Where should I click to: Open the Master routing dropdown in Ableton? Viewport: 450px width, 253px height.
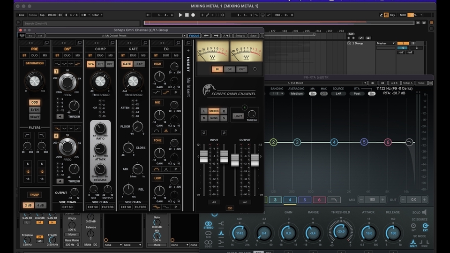tap(386, 43)
